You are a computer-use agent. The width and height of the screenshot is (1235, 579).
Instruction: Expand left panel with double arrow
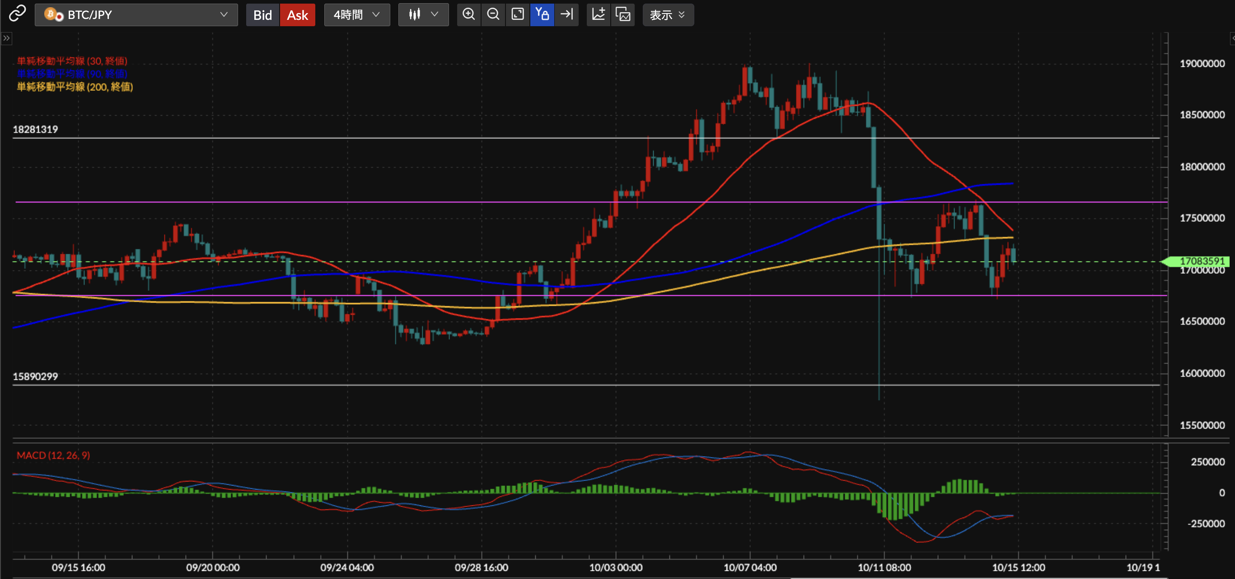(x=6, y=38)
